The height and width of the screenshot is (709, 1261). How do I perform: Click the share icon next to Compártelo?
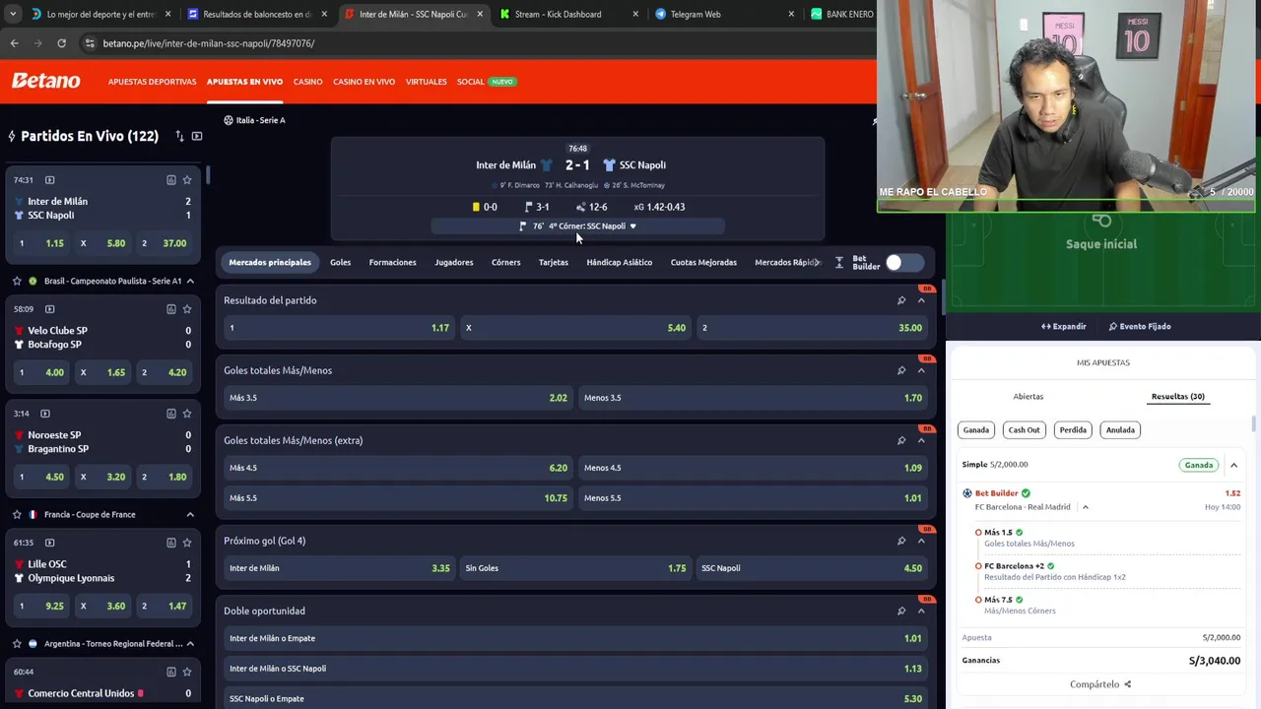click(x=1128, y=684)
